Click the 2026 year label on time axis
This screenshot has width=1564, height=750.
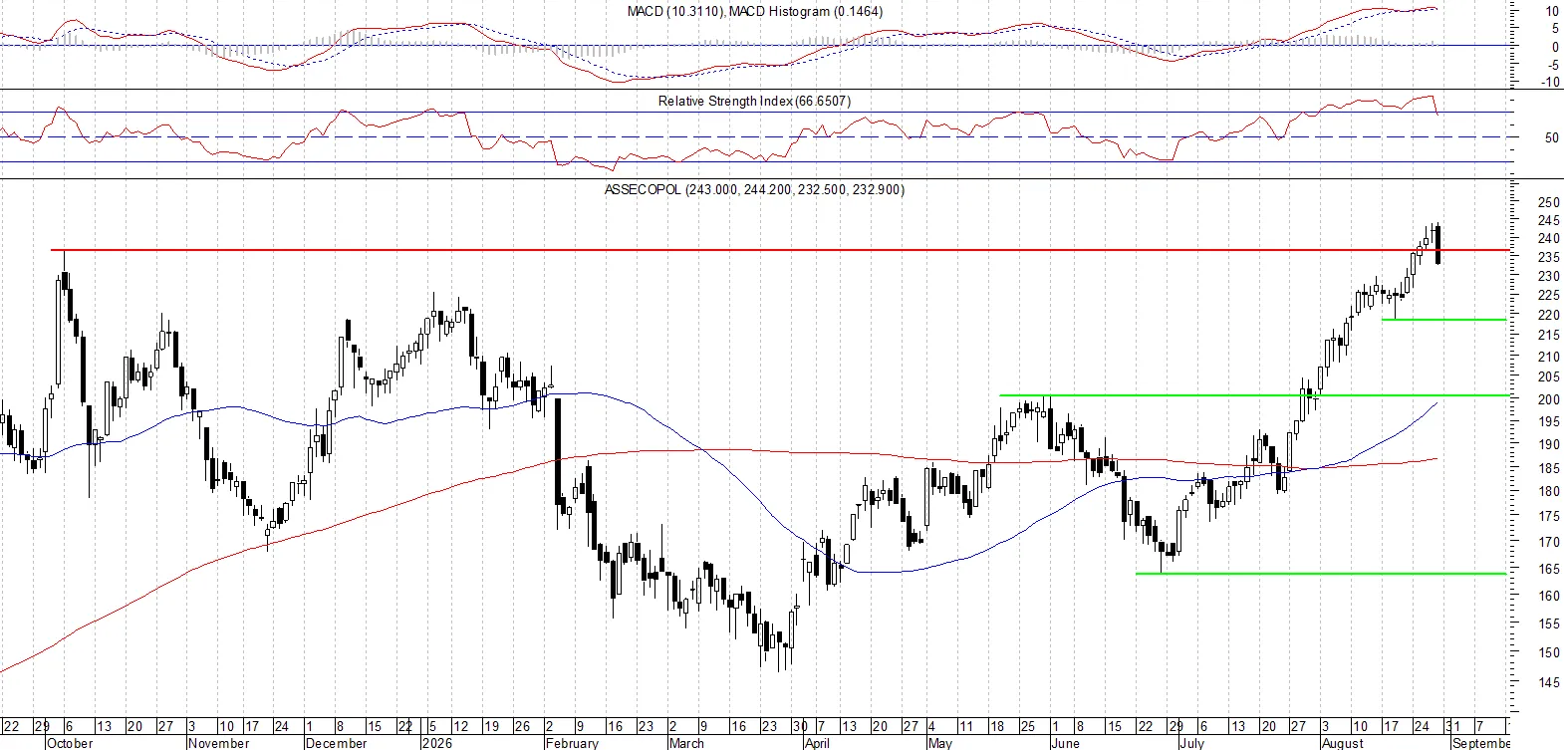[x=437, y=743]
